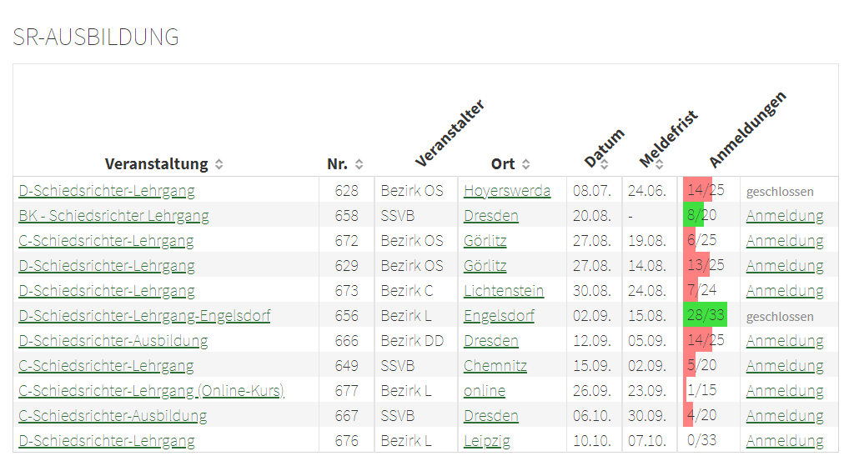Follow the Leipzig location link
The width and height of the screenshot is (844, 466).
click(x=486, y=441)
